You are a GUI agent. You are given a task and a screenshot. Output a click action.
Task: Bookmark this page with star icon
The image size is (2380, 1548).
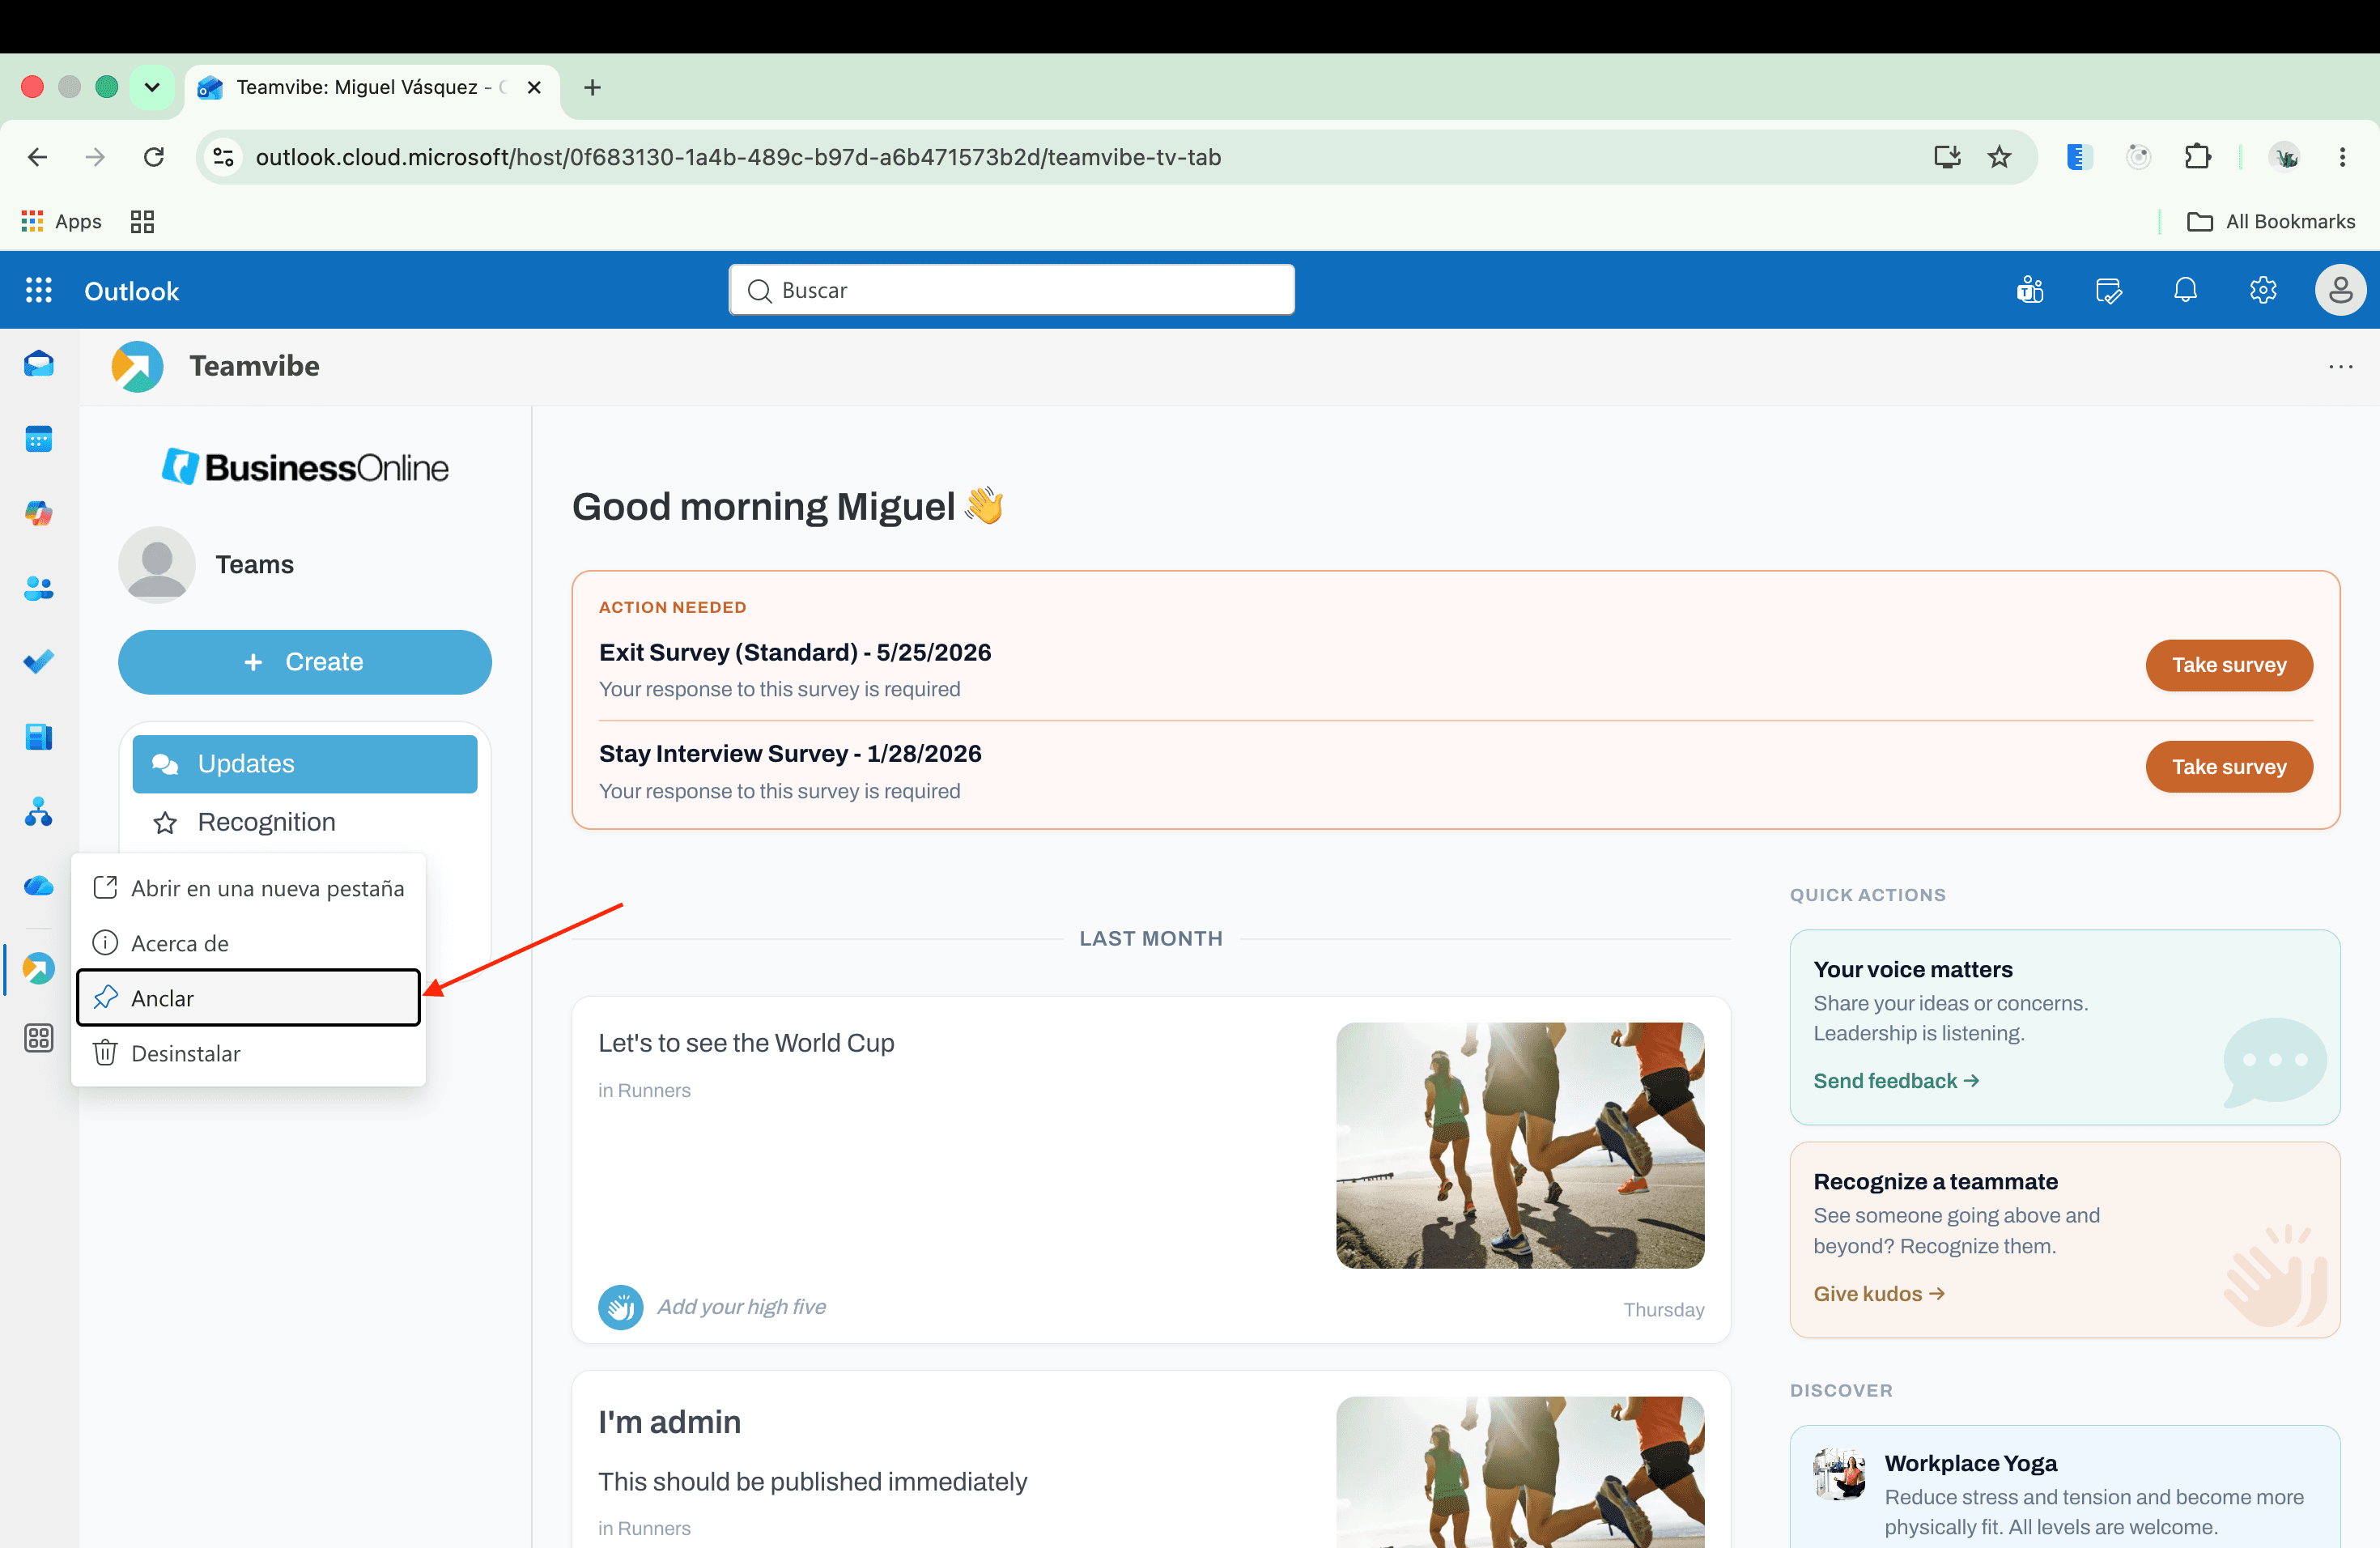(x=1998, y=157)
